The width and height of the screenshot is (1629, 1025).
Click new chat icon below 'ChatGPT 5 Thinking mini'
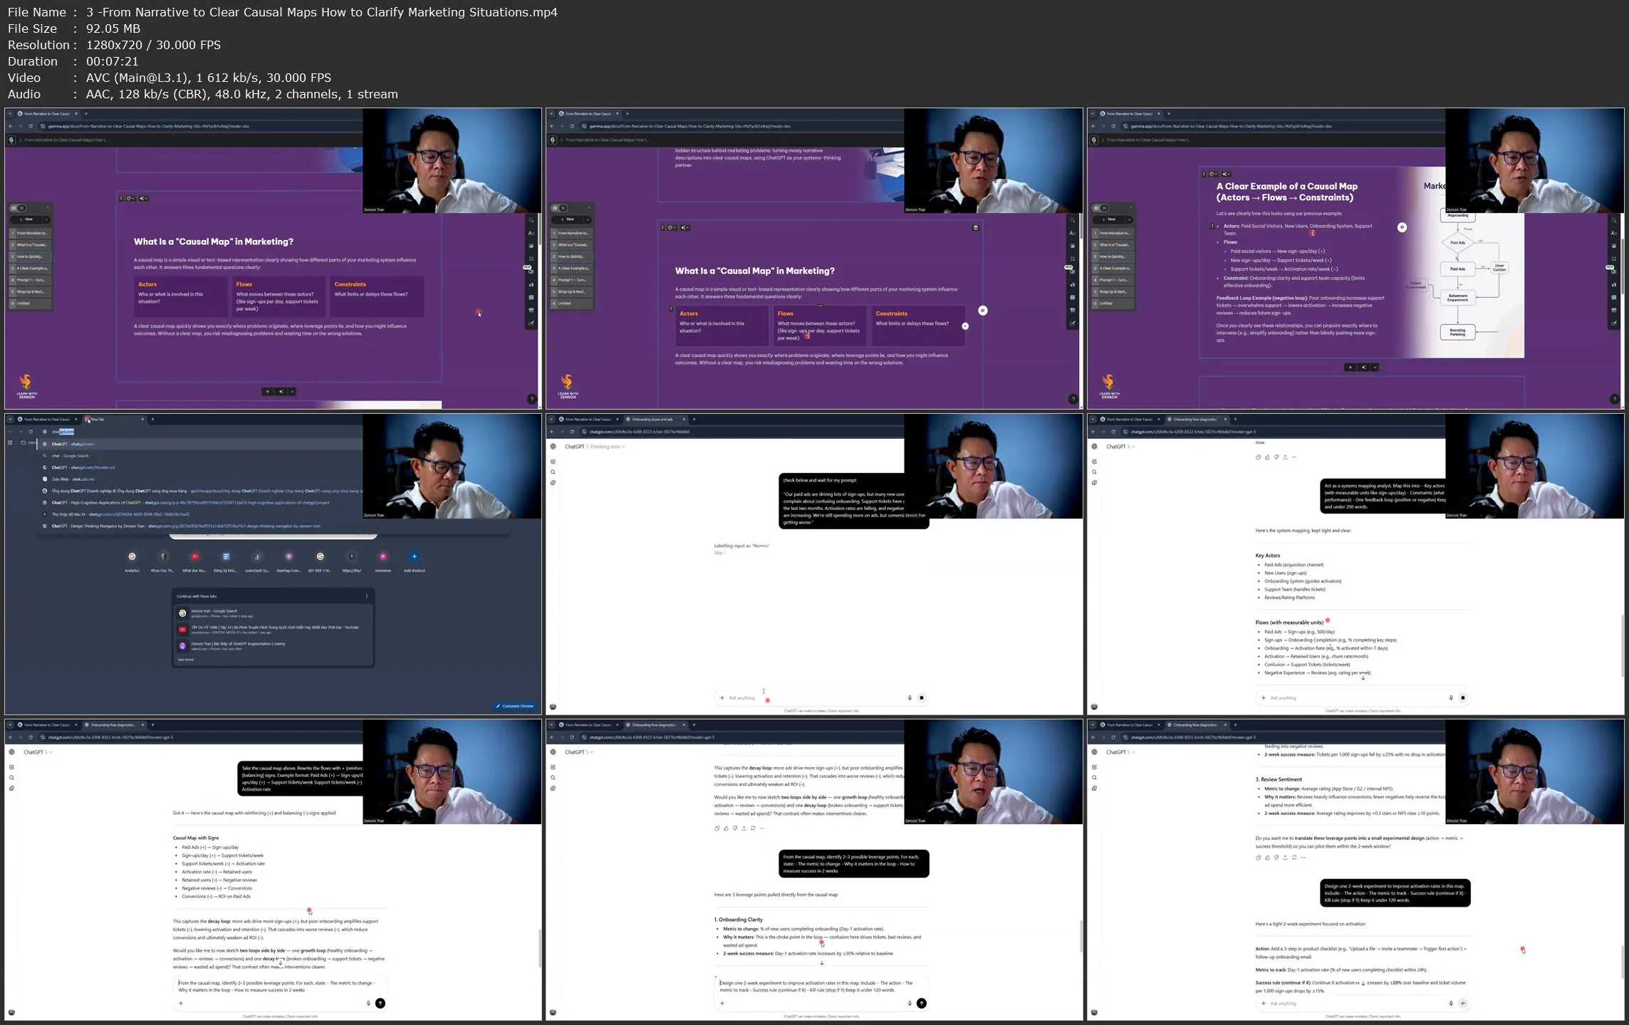coord(553,462)
